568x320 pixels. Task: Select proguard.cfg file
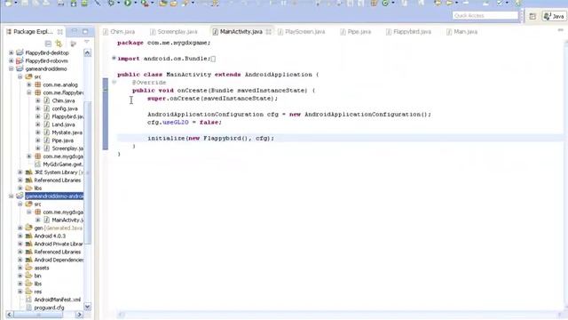49,308
